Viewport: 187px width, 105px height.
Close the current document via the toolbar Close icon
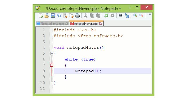(x=65, y=15)
